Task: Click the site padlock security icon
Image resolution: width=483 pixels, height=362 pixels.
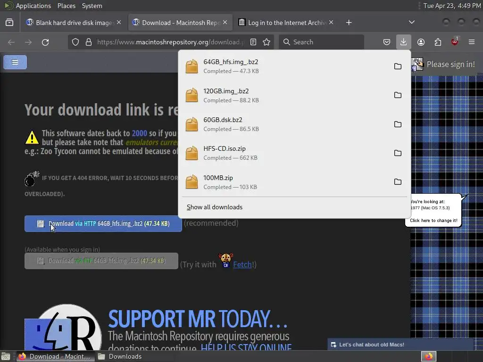Action: click(89, 42)
